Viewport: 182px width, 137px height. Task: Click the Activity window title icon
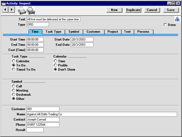(3, 3)
